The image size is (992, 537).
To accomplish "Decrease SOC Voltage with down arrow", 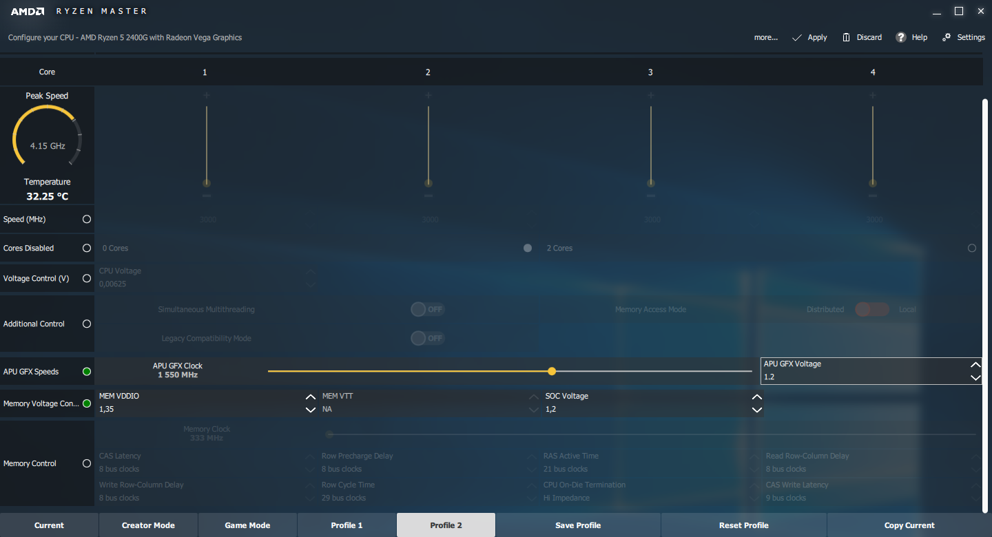I will pos(757,410).
